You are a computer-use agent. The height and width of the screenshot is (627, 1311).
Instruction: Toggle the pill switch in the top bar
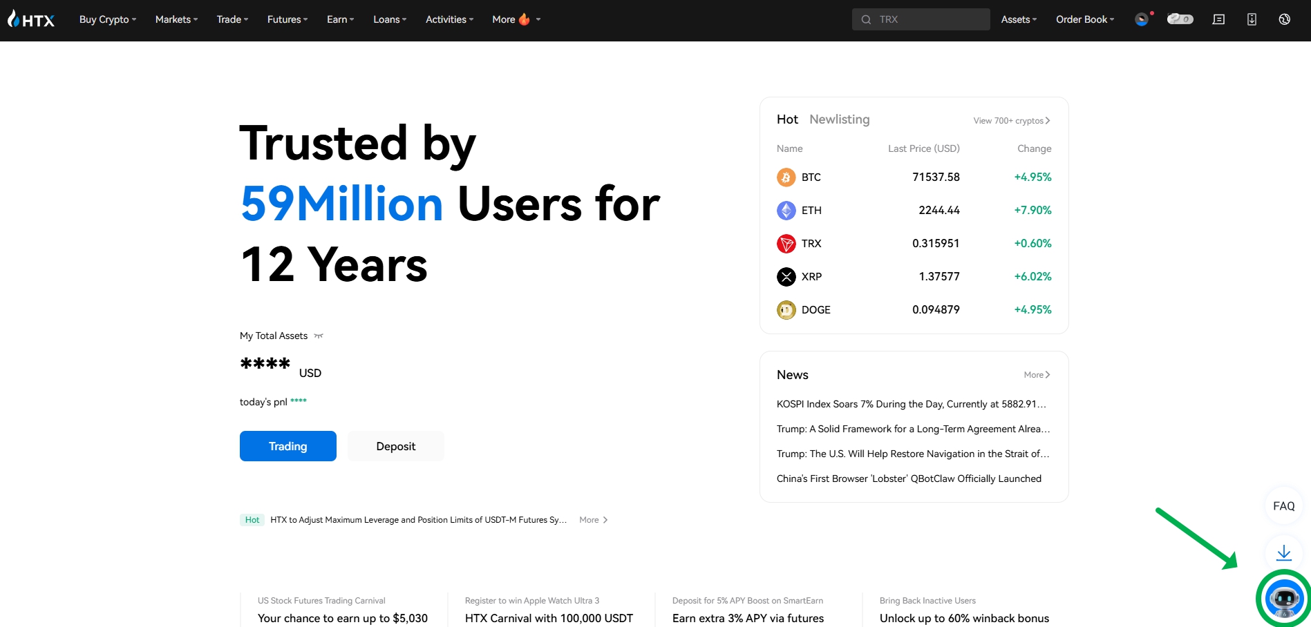click(1180, 19)
